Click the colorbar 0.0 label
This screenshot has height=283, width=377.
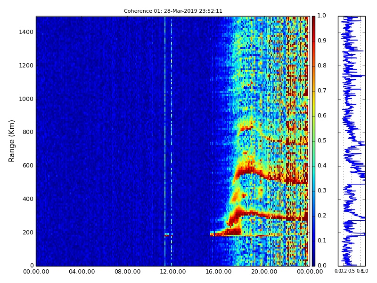[x=322, y=266]
